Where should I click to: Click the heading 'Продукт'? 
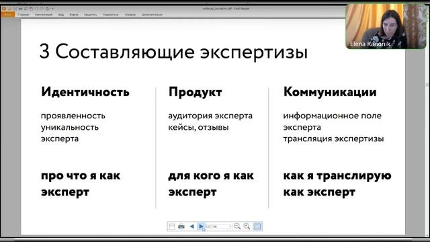(x=196, y=92)
